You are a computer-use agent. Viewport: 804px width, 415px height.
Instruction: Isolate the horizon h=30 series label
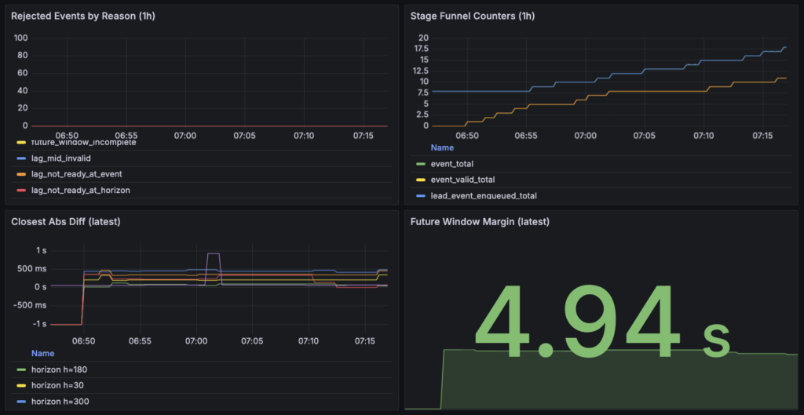(x=57, y=386)
